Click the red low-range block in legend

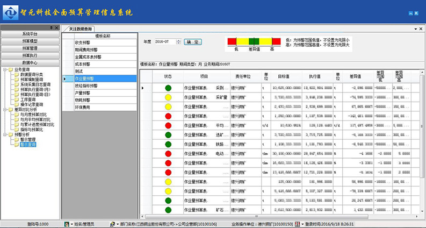232,41
